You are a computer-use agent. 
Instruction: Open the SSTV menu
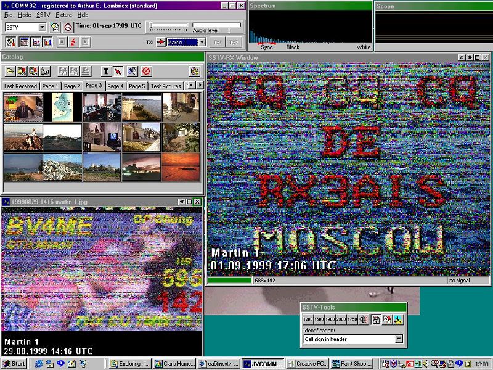43,15
